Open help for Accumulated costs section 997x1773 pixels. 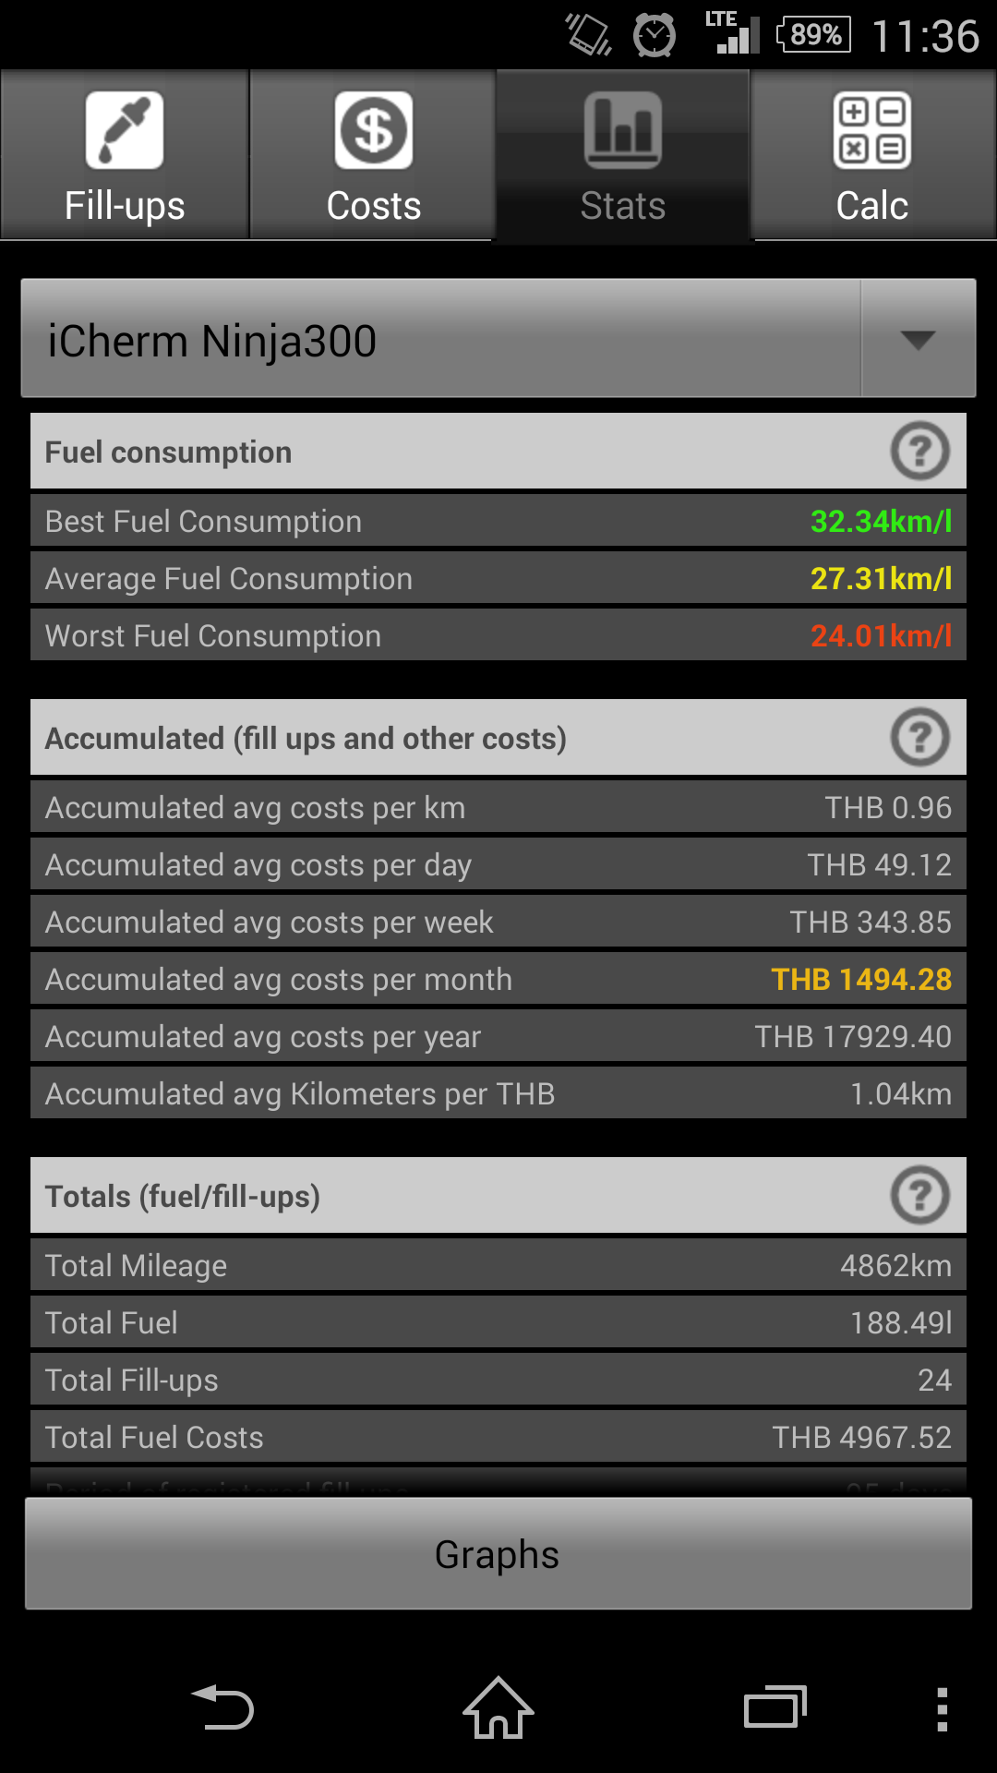[x=919, y=738]
